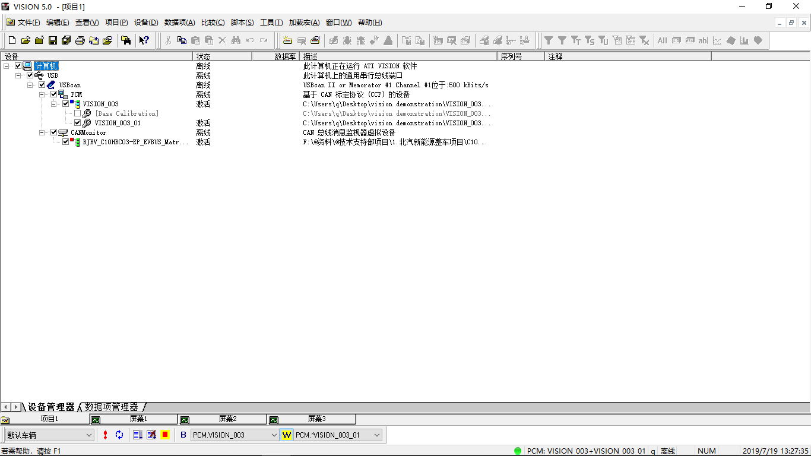This screenshot has width=811, height=456.
Task: Uncheck the USB device checkbox
Action: click(30, 75)
